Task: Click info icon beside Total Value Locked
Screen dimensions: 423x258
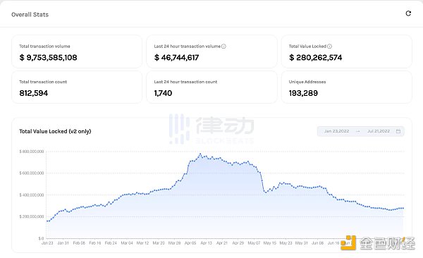Action: click(x=329, y=47)
